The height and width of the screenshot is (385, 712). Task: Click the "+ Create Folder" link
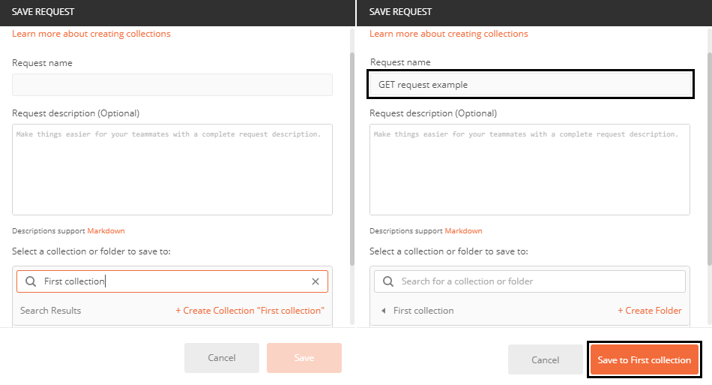[649, 311]
